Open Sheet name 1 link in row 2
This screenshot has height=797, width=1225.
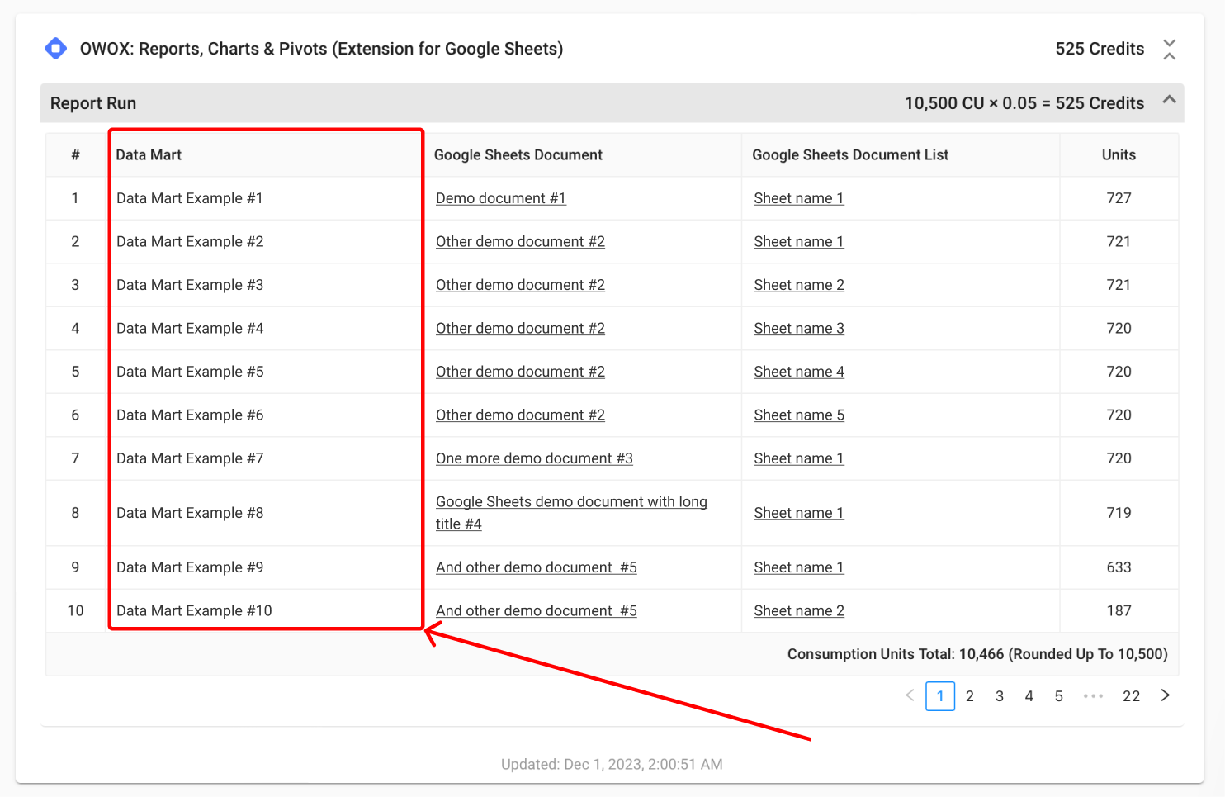click(799, 241)
